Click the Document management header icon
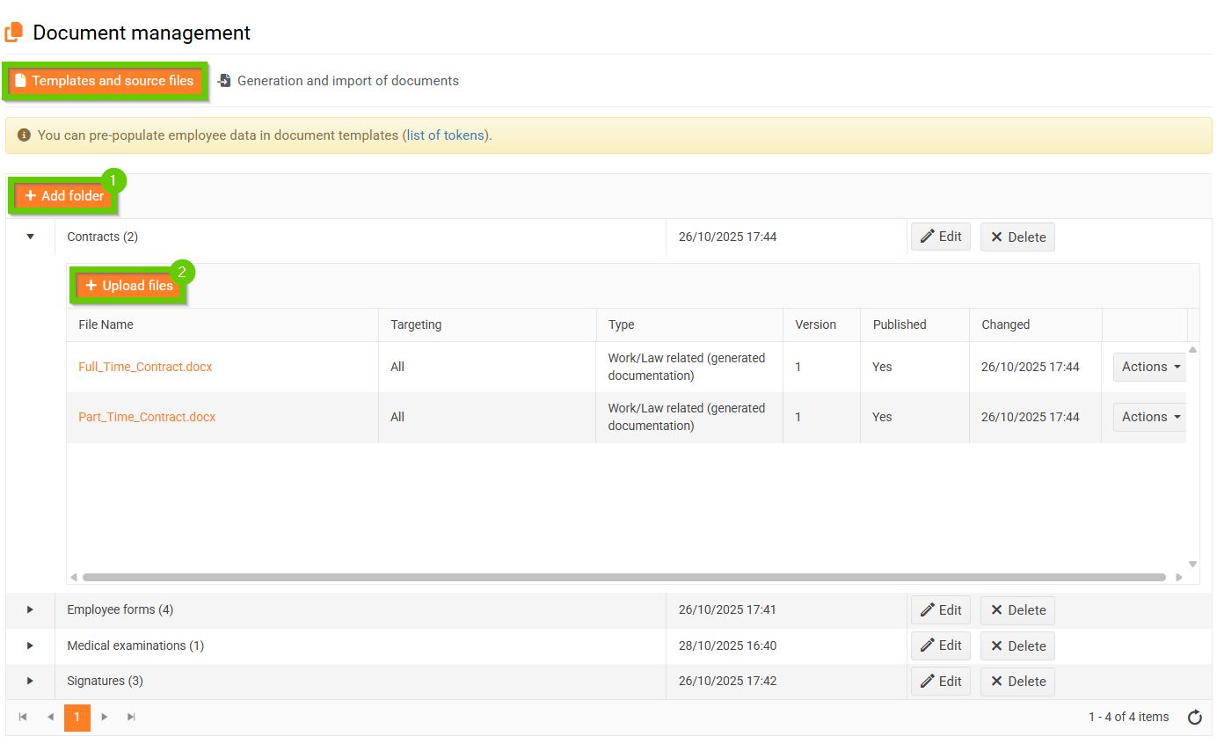Screen dimensions: 1217x744 [x=14, y=33]
